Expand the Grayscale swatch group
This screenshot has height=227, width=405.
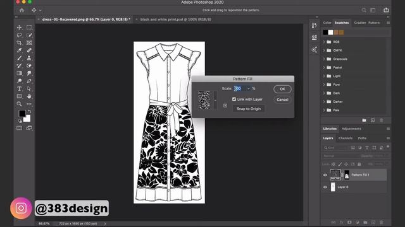pos(324,59)
